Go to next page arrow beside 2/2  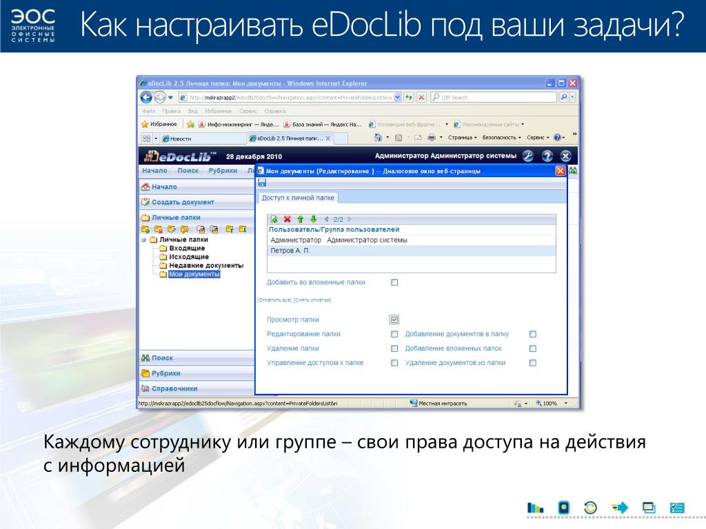(x=350, y=220)
